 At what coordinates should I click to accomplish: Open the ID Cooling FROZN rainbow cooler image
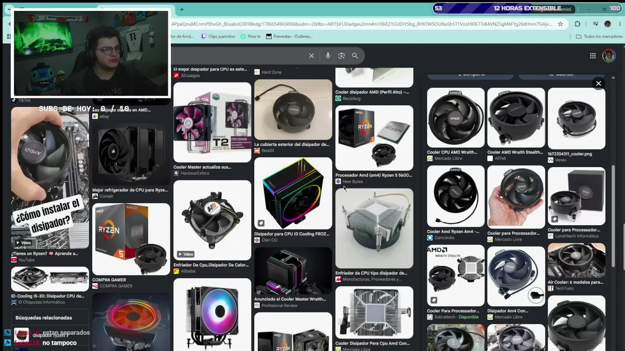point(293,193)
